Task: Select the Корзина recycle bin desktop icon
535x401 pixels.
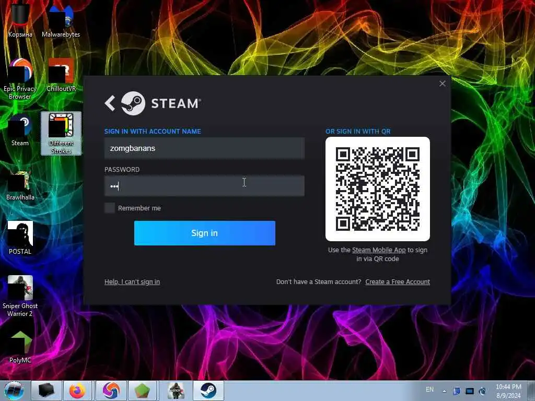Action: tap(20, 20)
